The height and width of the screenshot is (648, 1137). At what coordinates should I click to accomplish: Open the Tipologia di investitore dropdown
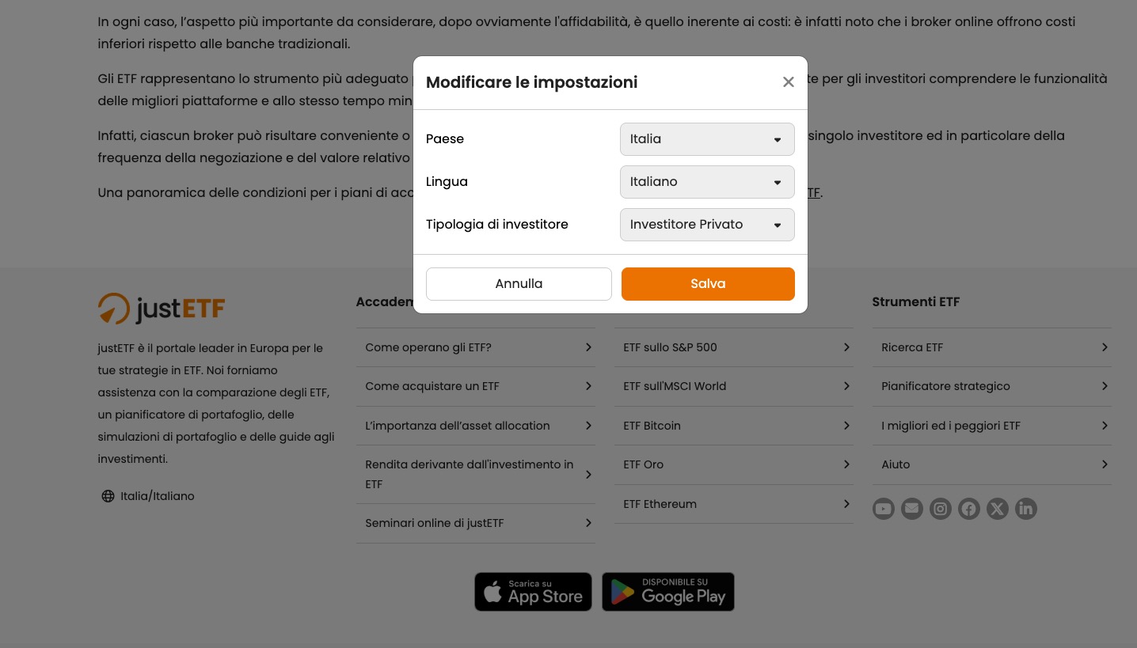click(x=707, y=225)
